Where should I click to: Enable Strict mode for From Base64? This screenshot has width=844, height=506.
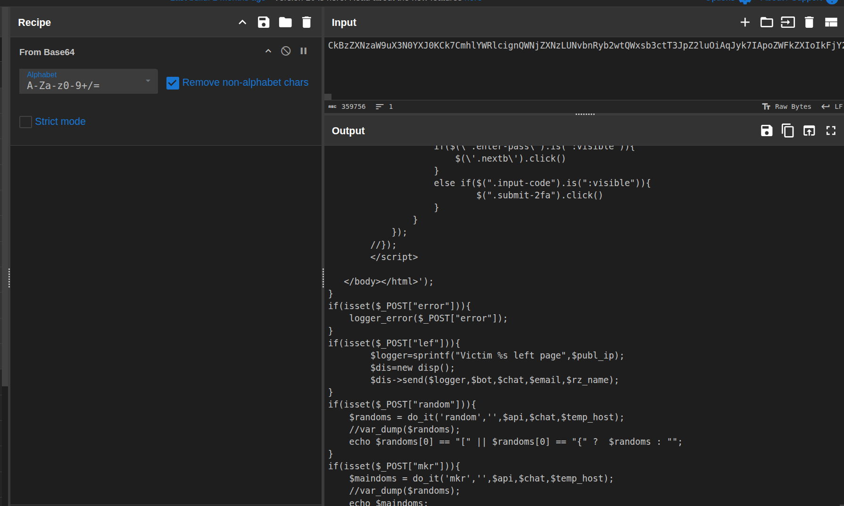tap(25, 122)
